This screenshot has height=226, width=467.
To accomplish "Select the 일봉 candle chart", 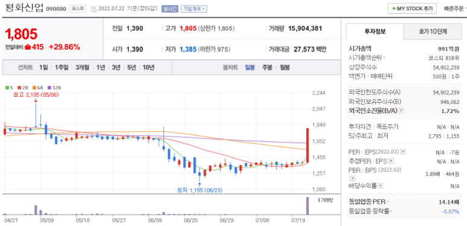I will tap(250, 67).
